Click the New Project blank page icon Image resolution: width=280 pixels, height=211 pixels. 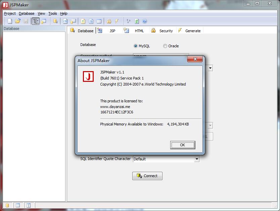point(10,21)
